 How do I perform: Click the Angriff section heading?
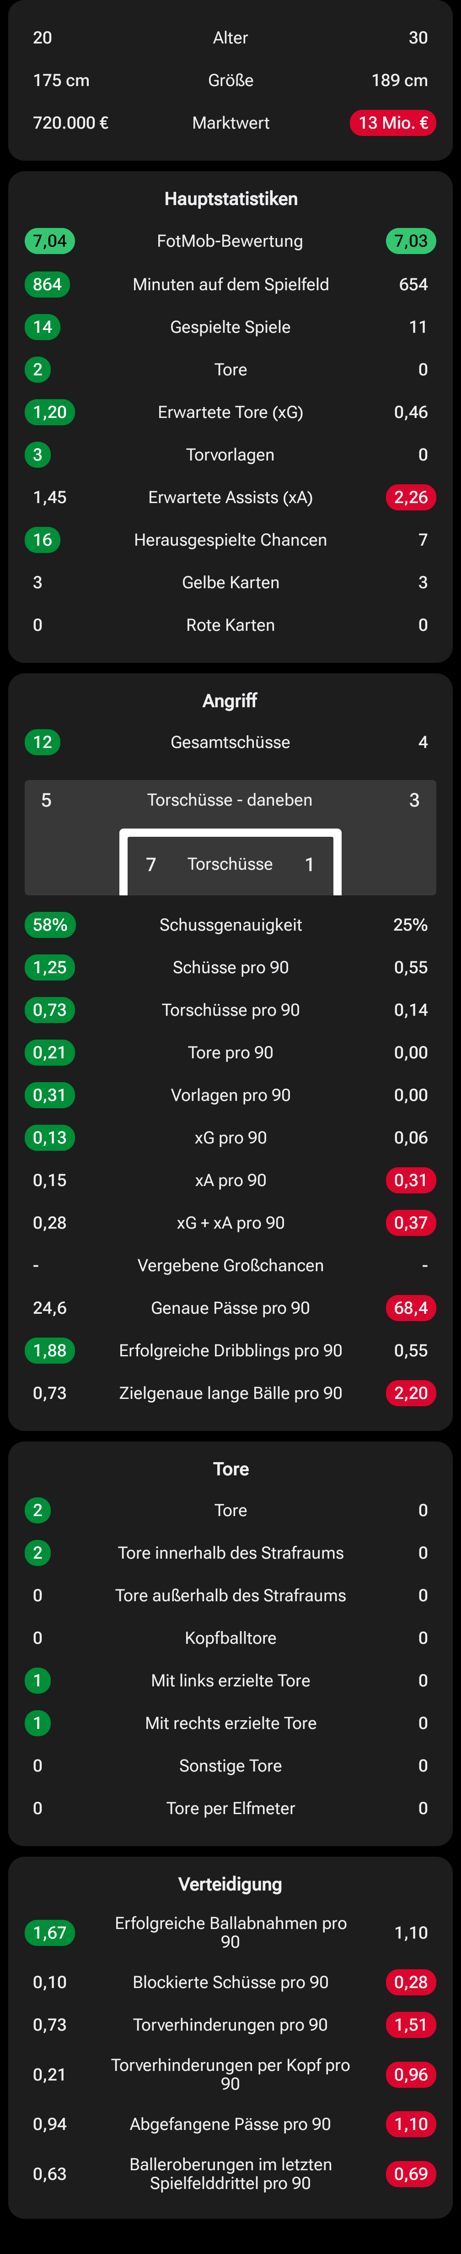tap(230, 700)
